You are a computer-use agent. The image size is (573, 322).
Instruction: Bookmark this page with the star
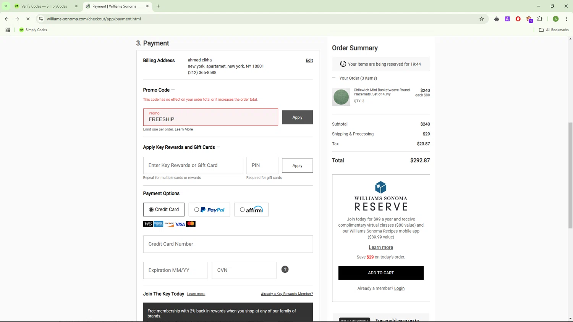(x=482, y=19)
